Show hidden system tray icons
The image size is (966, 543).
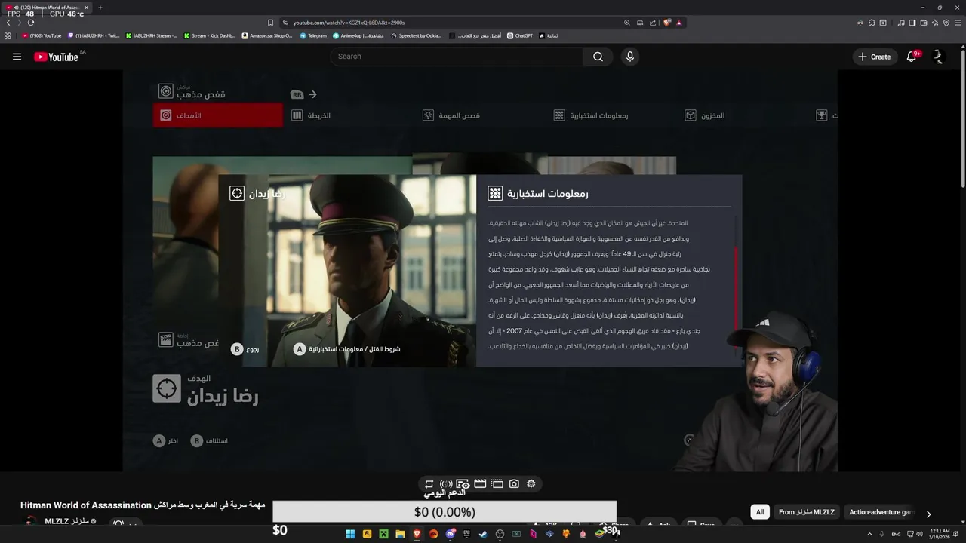tap(869, 534)
